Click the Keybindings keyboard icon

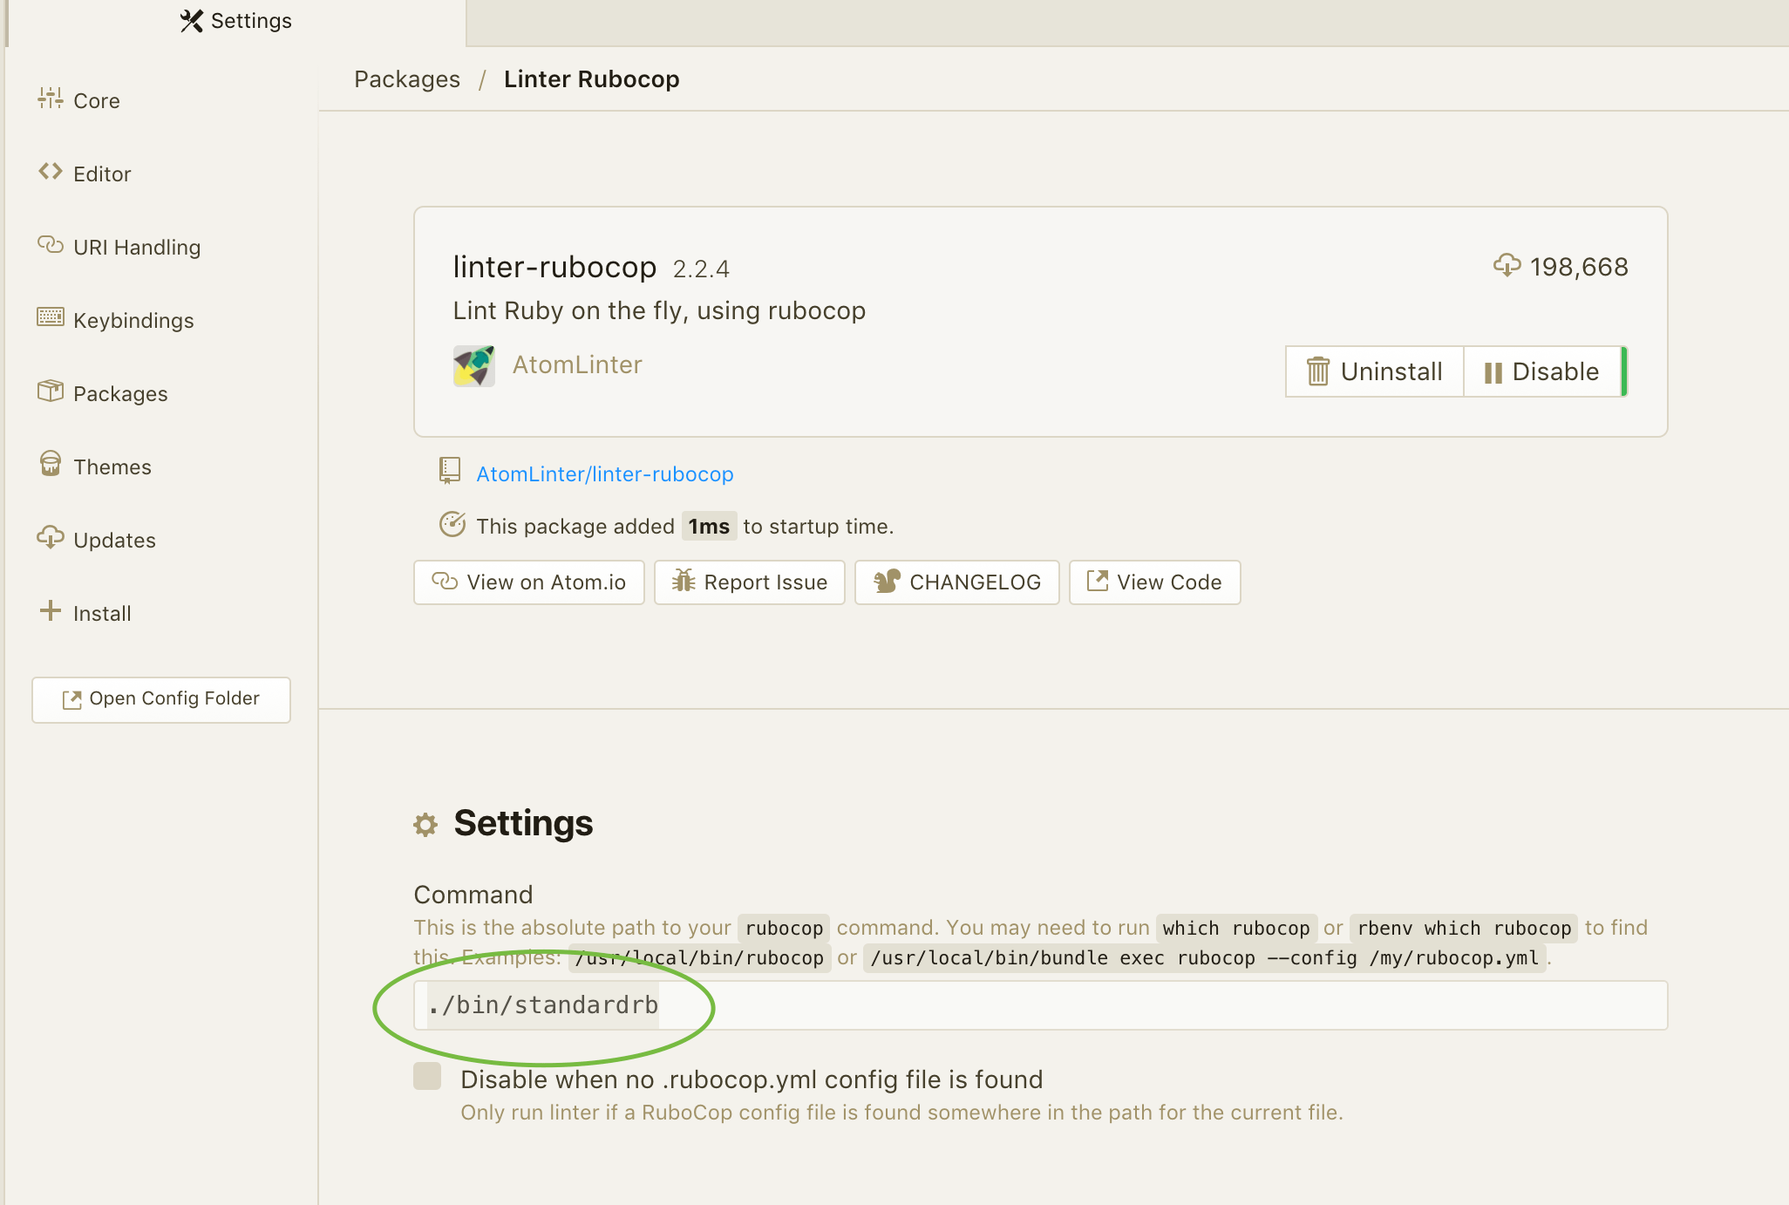(51, 317)
